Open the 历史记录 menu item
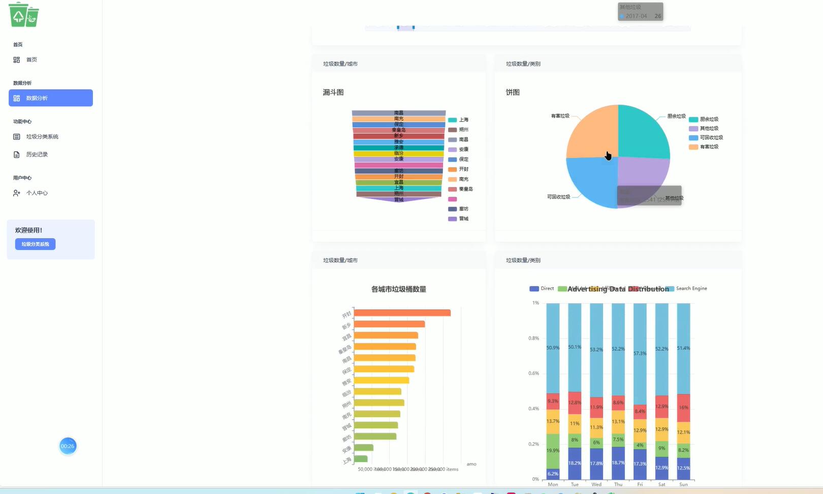Viewport: 823px width, 494px height. (x=37, y=154)
